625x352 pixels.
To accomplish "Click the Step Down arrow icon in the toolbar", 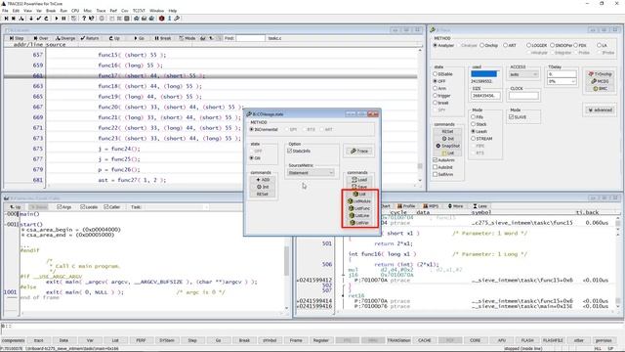I will (x=31, y=19).
